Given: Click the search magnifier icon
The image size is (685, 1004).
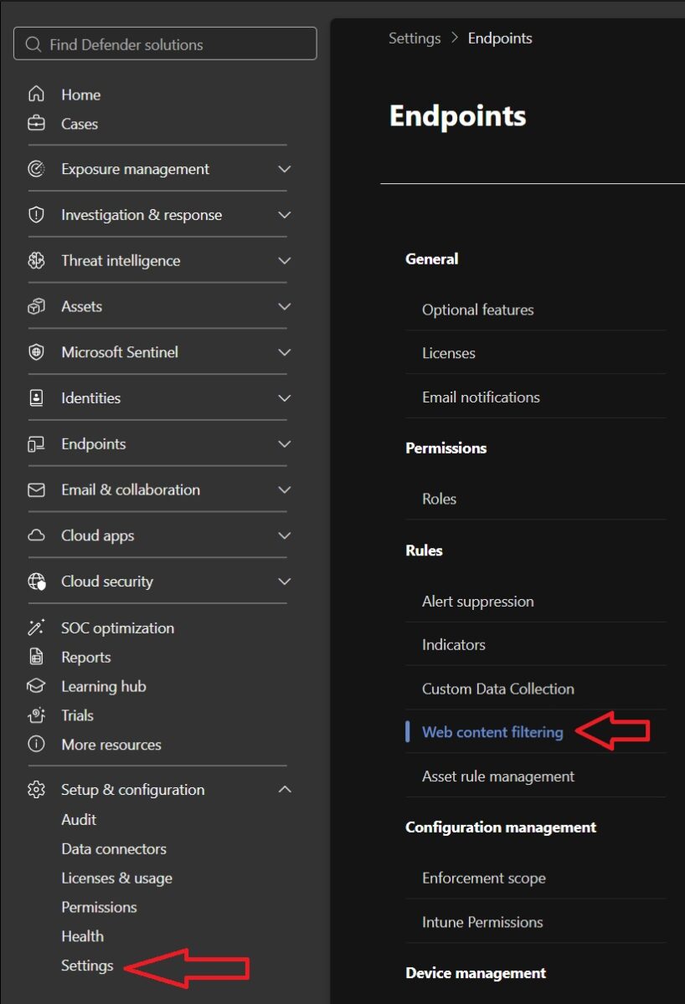Looking at the screenshot, I should click(33, 44).
